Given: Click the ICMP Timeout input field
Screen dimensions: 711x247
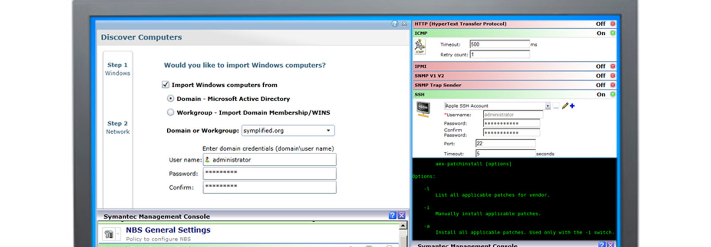Looking at the screenshot, I should tap(500, 44).
